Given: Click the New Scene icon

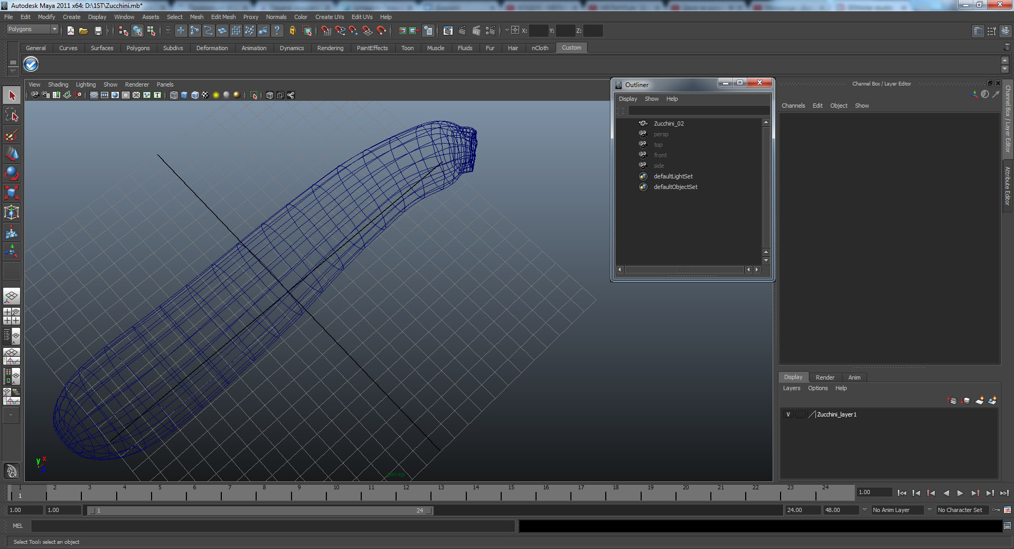Looking at the screenshot, I should [71, 31].
